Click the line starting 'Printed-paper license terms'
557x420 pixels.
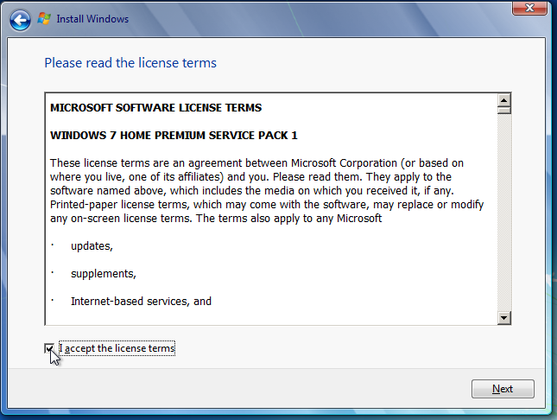[267, 205]
